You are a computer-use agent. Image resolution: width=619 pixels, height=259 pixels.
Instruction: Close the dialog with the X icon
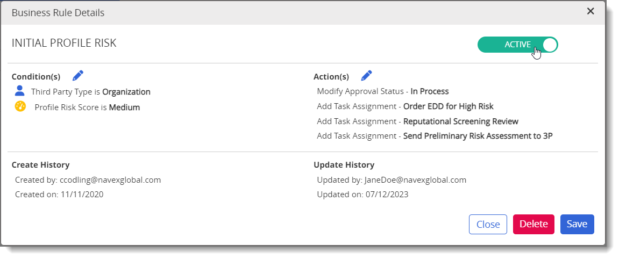point(590,11)
